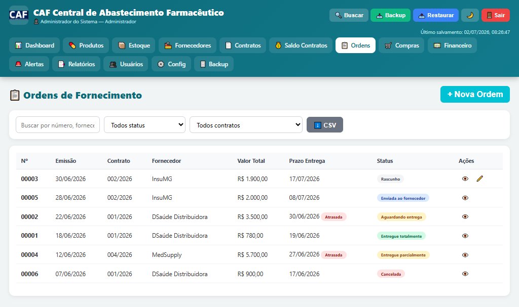Viewport: 519px width, 307px height.
Task: Click the blue Restaurar button
Action: [x=436, y=15]
